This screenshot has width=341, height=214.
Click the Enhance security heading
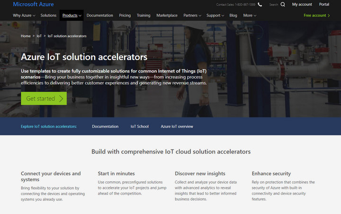[271, 174]
